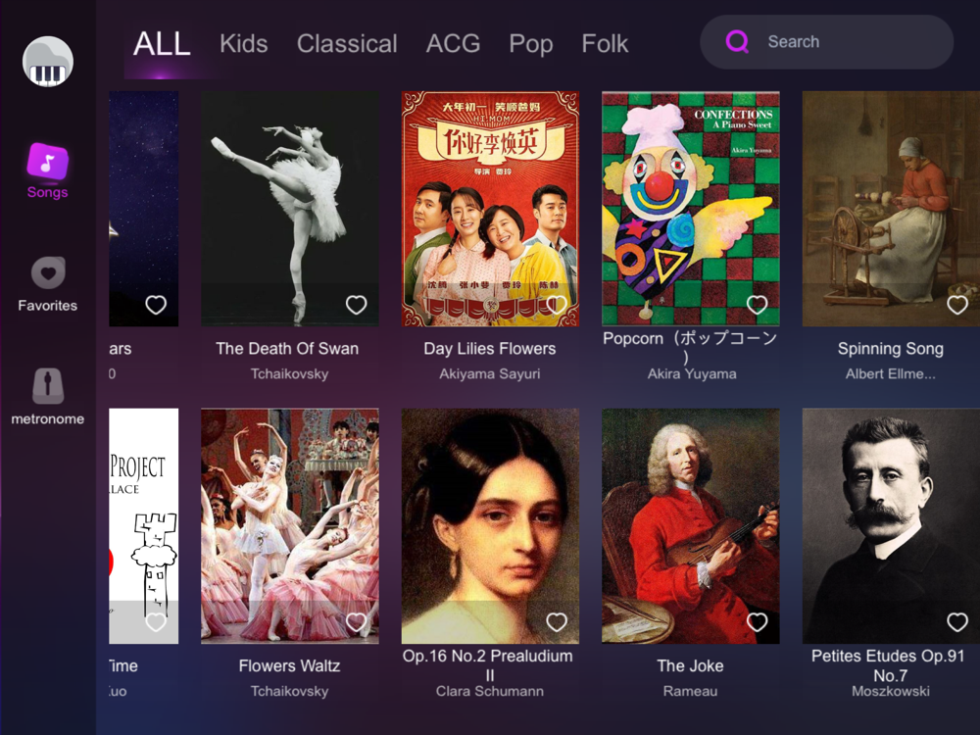Click the purple magnifier search icon

737,42
